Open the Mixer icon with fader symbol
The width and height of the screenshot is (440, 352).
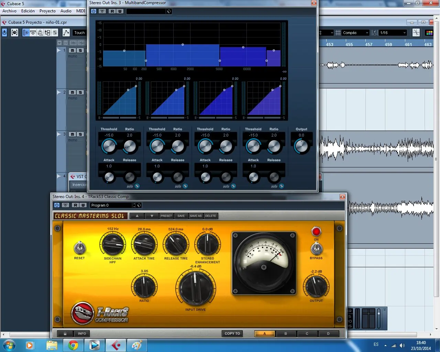[x=55, y=33]
